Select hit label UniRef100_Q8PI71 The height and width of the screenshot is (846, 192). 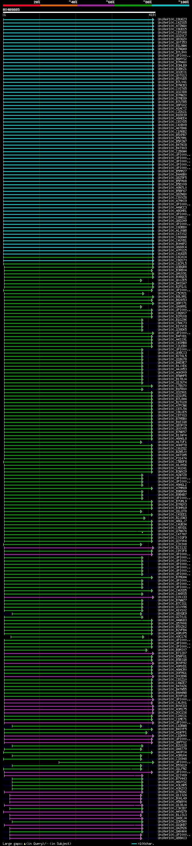[x=172, y=303]
